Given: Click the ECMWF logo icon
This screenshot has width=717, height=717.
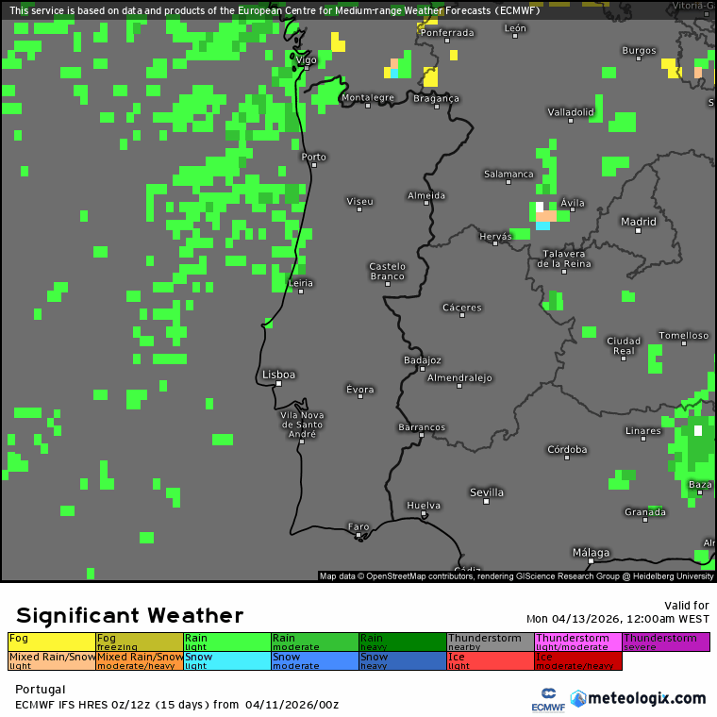Looking at the screenshot, I should (548, 700).
